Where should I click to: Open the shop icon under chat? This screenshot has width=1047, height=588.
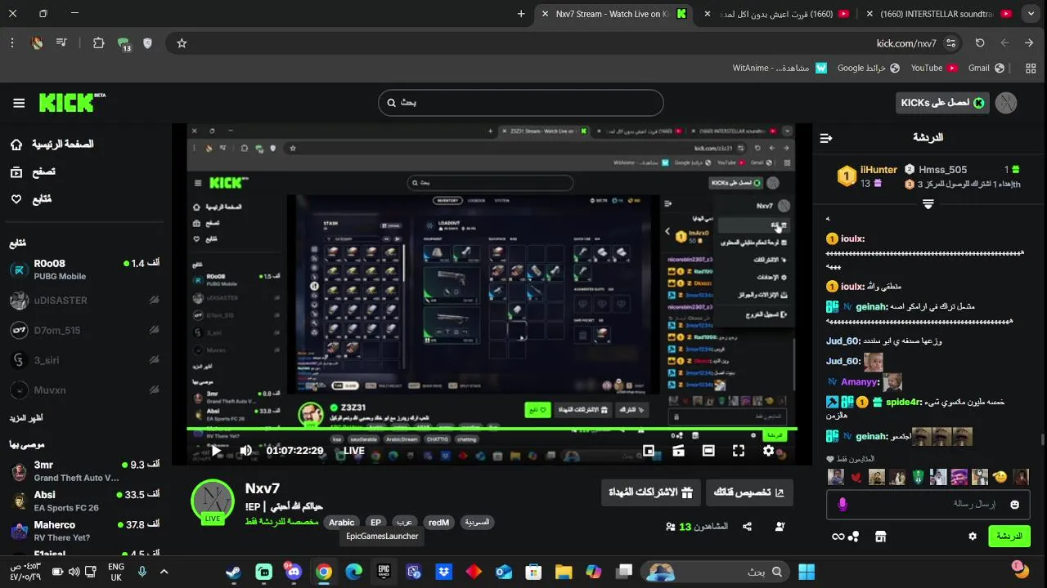pos(881,537)
